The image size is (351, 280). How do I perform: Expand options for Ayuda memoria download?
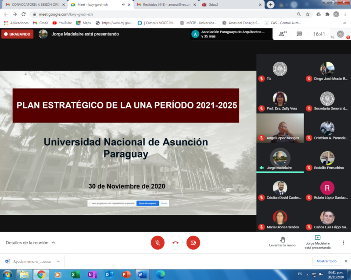(x=58, y=261)
